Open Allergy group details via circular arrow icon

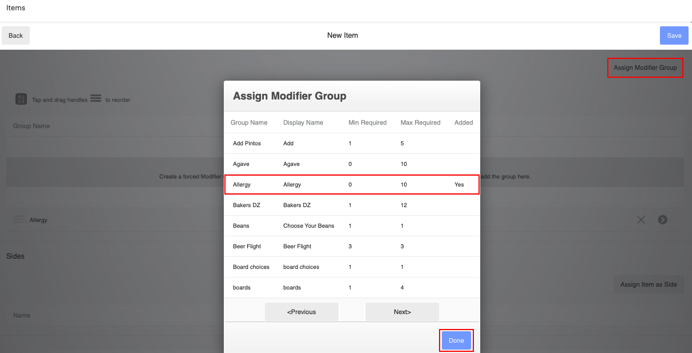[662, 219]
